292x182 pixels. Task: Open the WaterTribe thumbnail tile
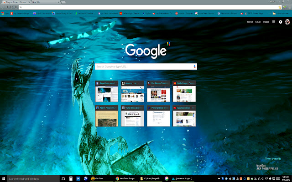(132, 116)
